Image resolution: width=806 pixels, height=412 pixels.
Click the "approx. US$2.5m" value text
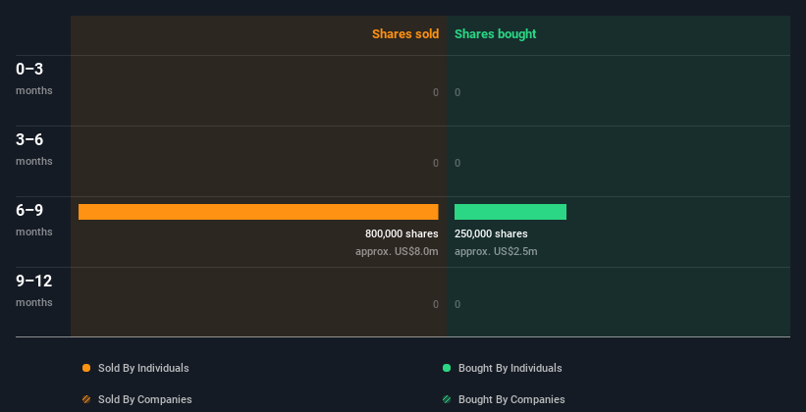(x=496, y=251)
